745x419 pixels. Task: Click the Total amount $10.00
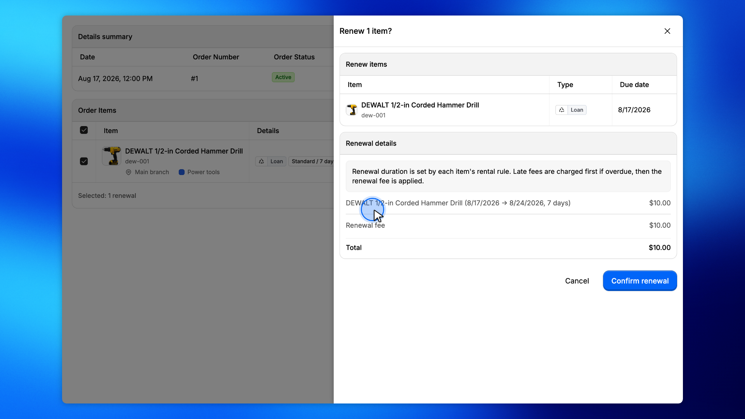pos(660,248)
